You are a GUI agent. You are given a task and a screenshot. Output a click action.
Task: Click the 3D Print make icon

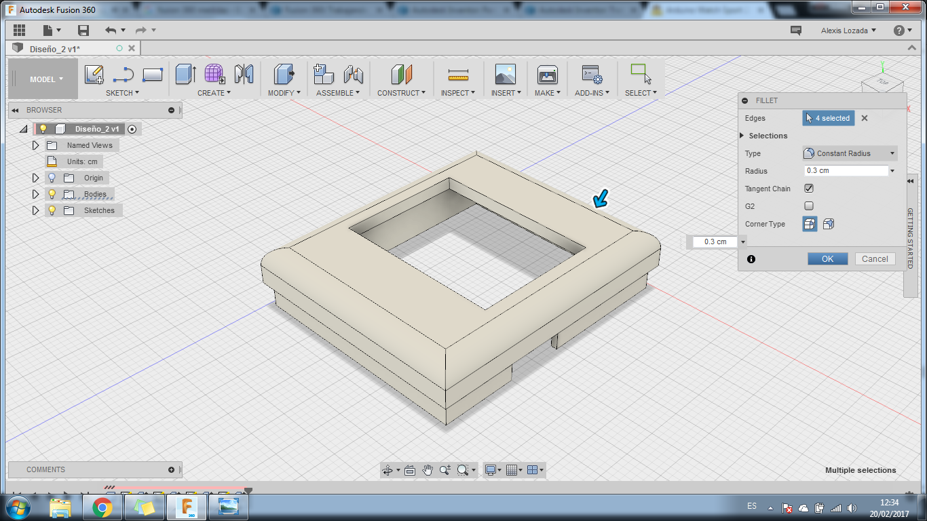click(547, 74)
